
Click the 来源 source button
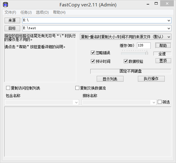(12, 20)
